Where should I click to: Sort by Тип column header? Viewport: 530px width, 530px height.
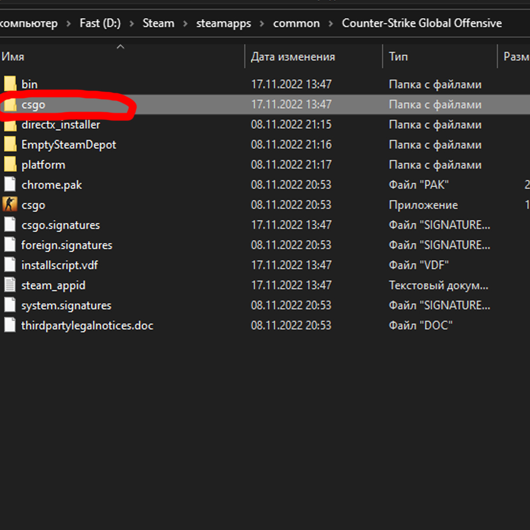398,57
